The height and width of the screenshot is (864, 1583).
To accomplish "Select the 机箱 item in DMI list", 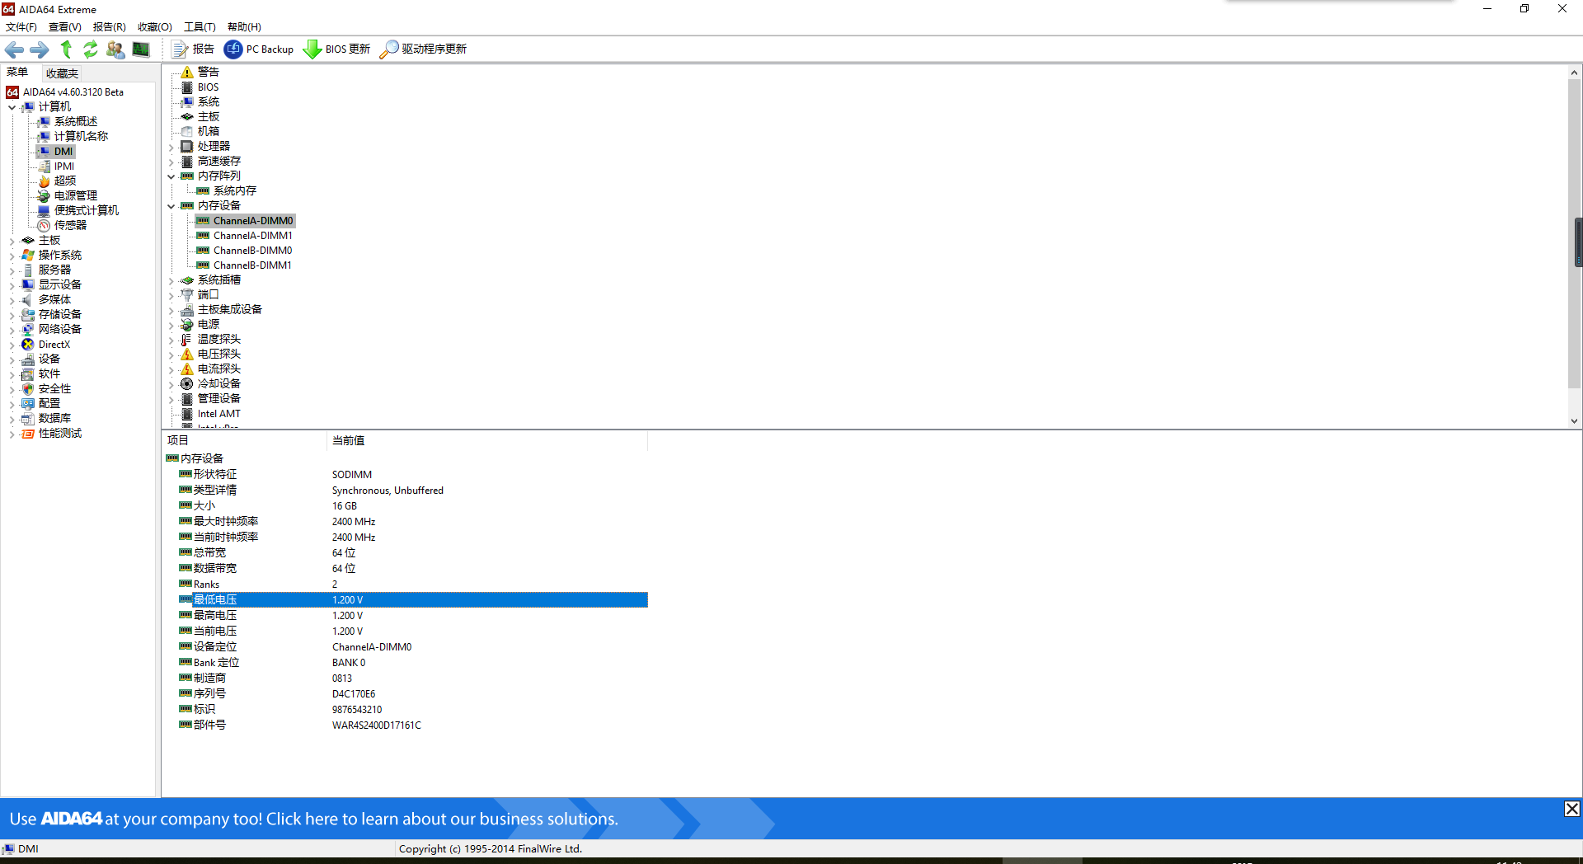I will point(208,132).
